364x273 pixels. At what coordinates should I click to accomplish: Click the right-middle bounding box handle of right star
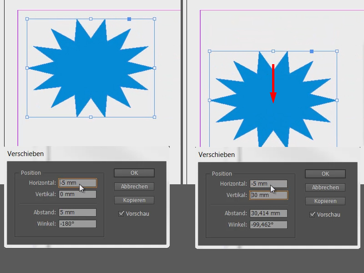click(x=335, y=99)
